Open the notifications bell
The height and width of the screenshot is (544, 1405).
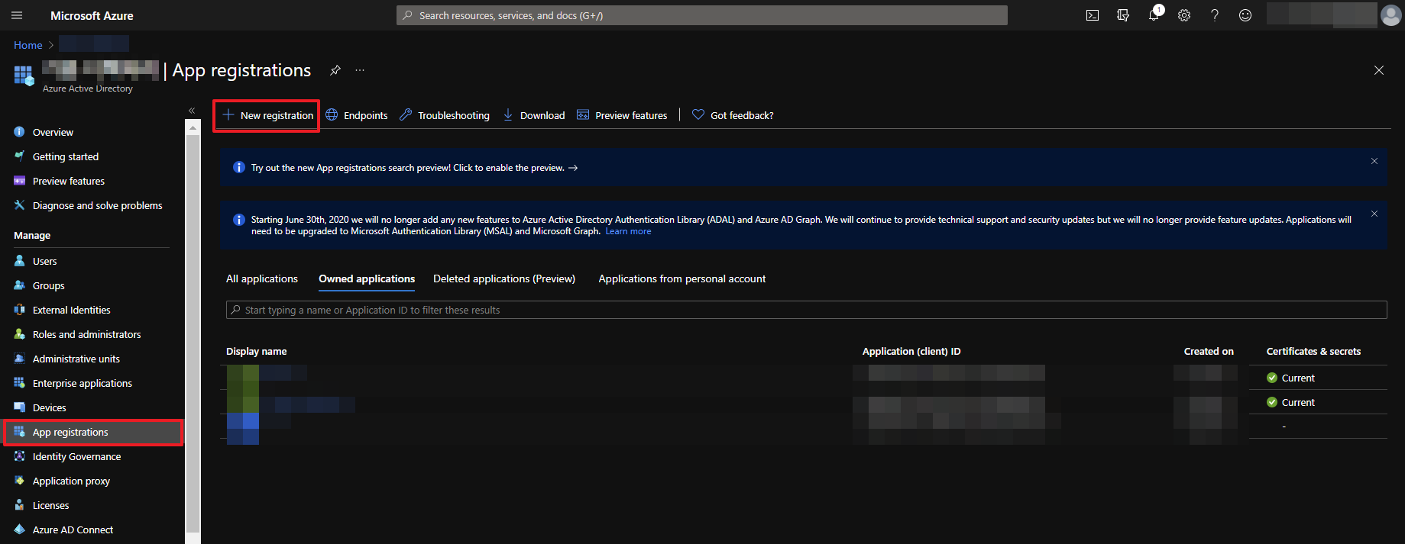click(x=1154, y=15)
